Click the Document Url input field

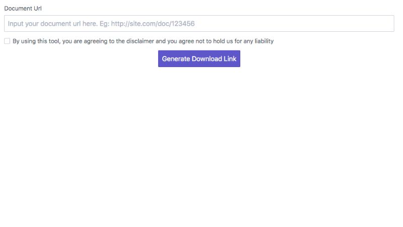199,23
